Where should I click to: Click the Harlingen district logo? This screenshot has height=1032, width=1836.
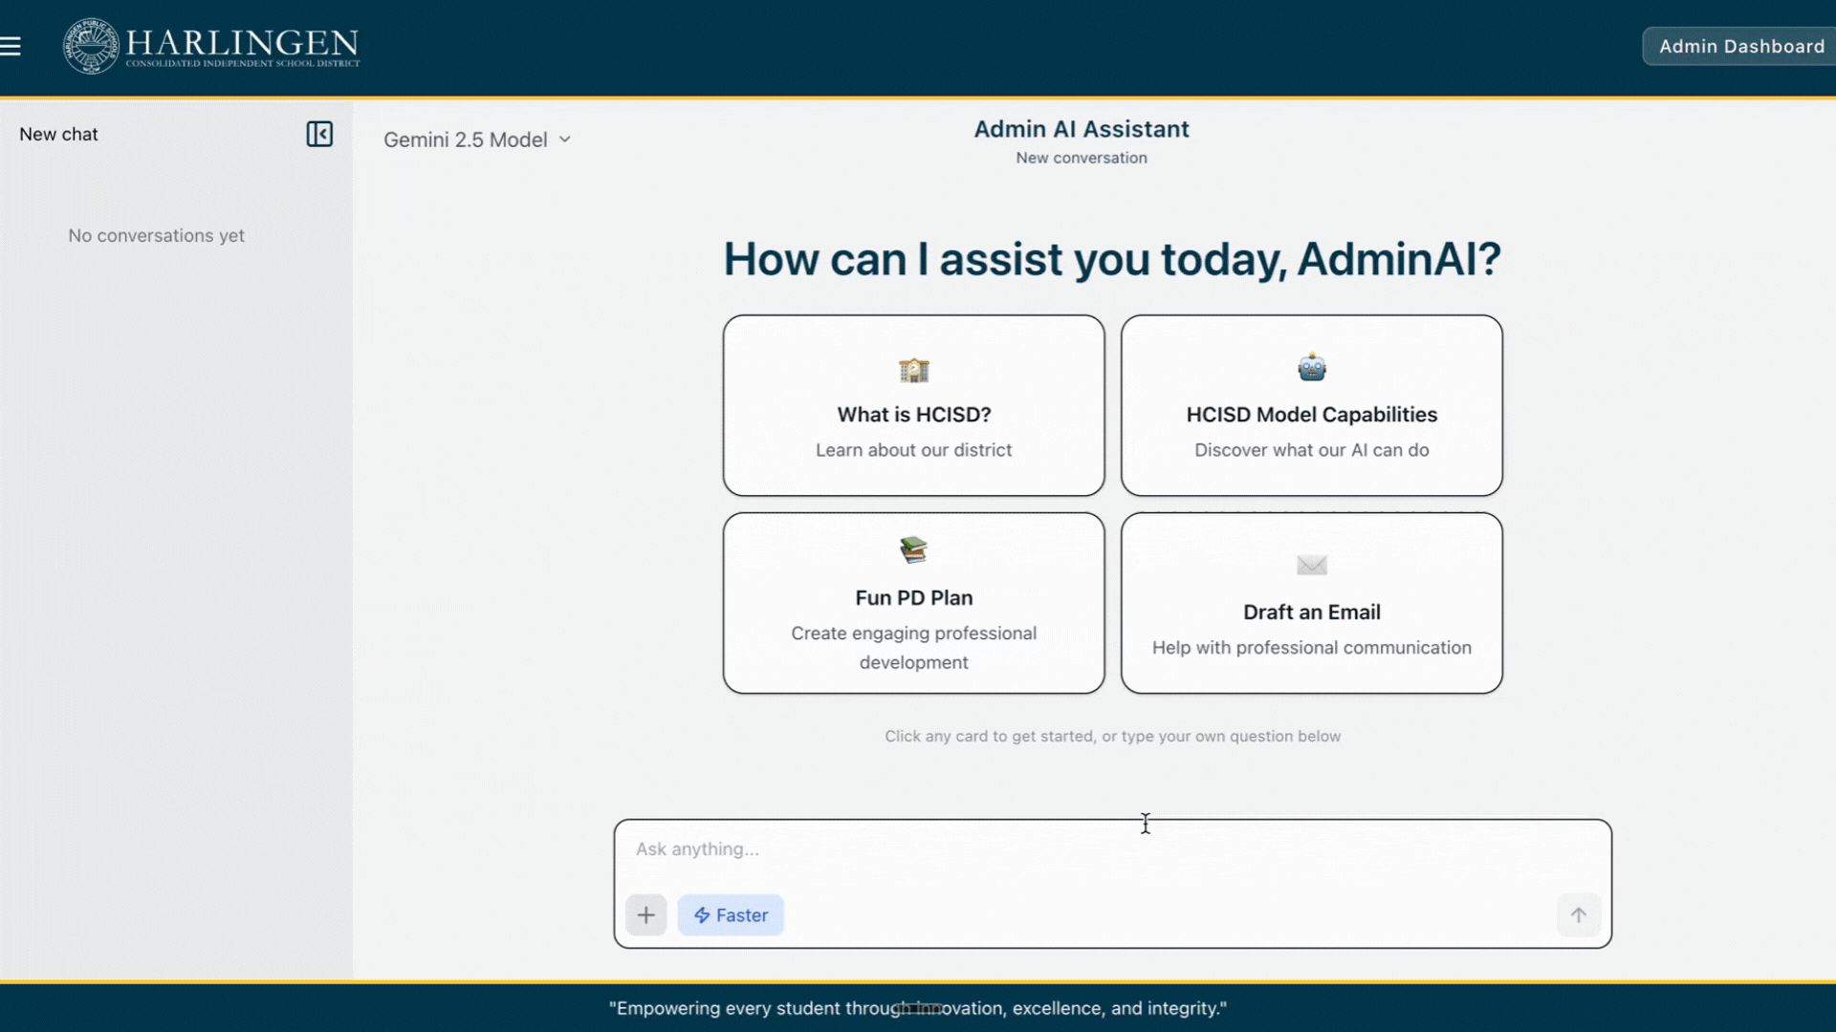point(210,45)
